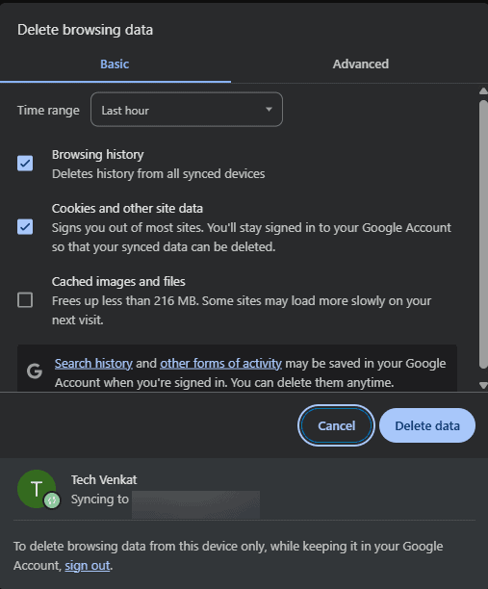Click the sign out link
488x589 pixels.
[x=88, y=565]
